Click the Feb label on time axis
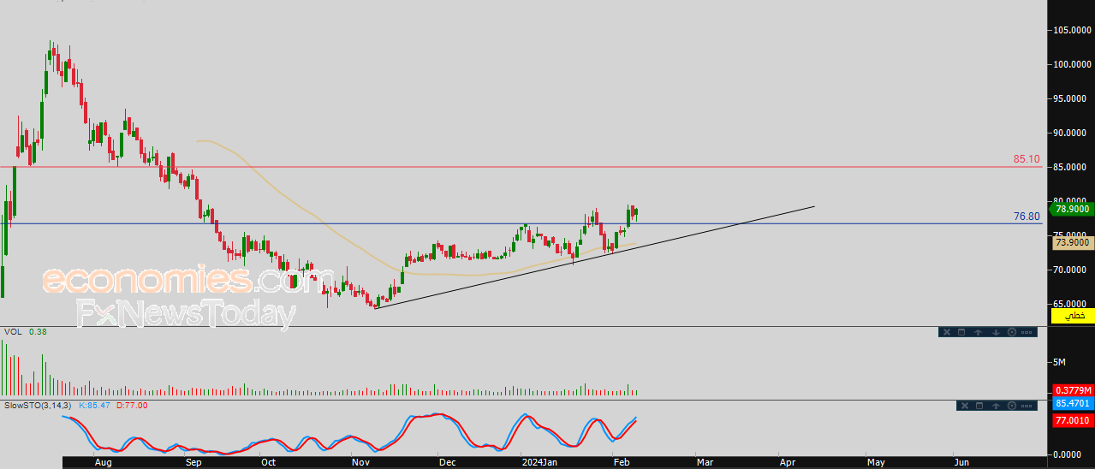The image size is (1095, 469). [622, 462]
